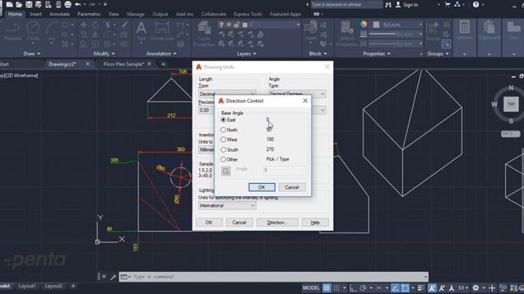524x294 pixels.
Task: Click the New drawing icon
Action: coord(9,4)
